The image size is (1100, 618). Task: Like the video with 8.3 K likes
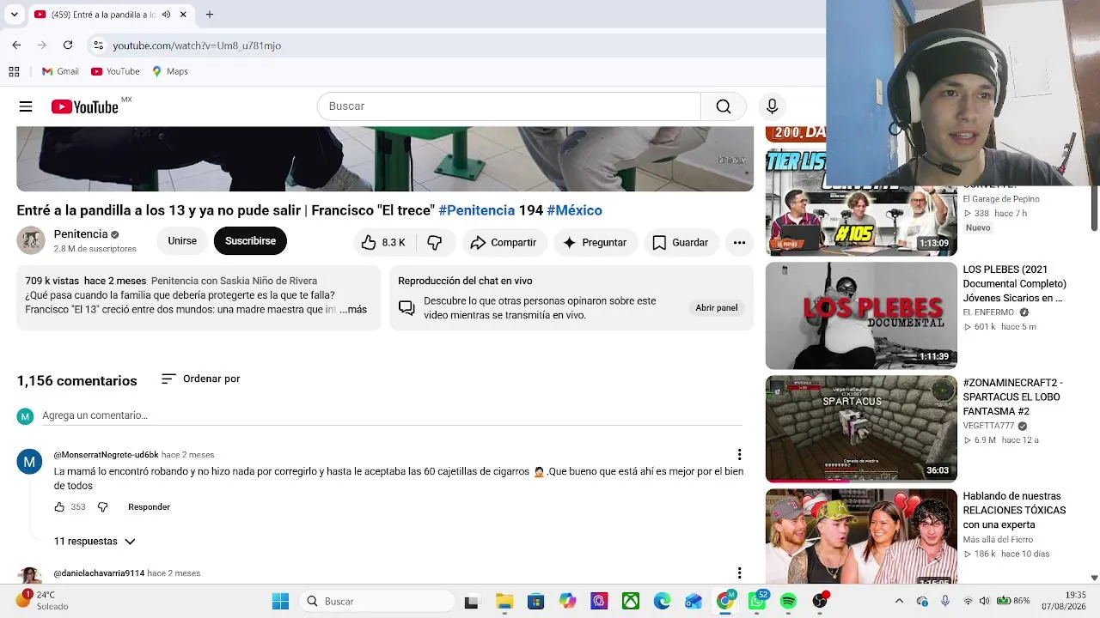click(382, 243)
